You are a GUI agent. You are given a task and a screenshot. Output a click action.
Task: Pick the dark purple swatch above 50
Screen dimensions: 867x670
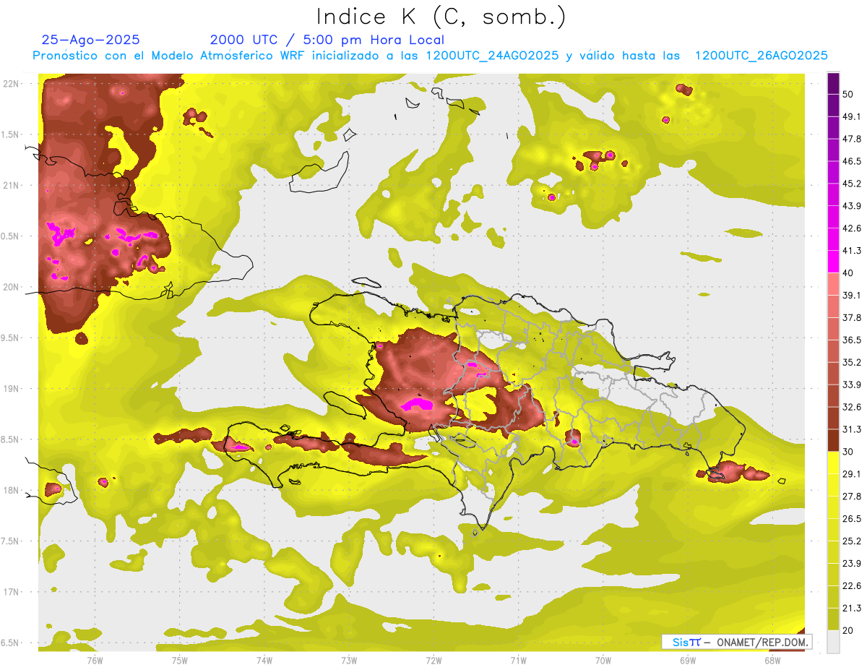point(833,83)
